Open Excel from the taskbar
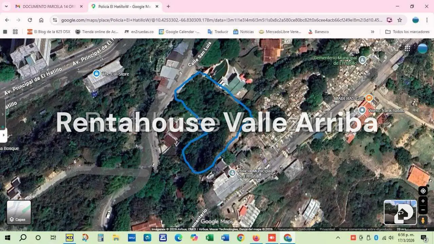 210,238
